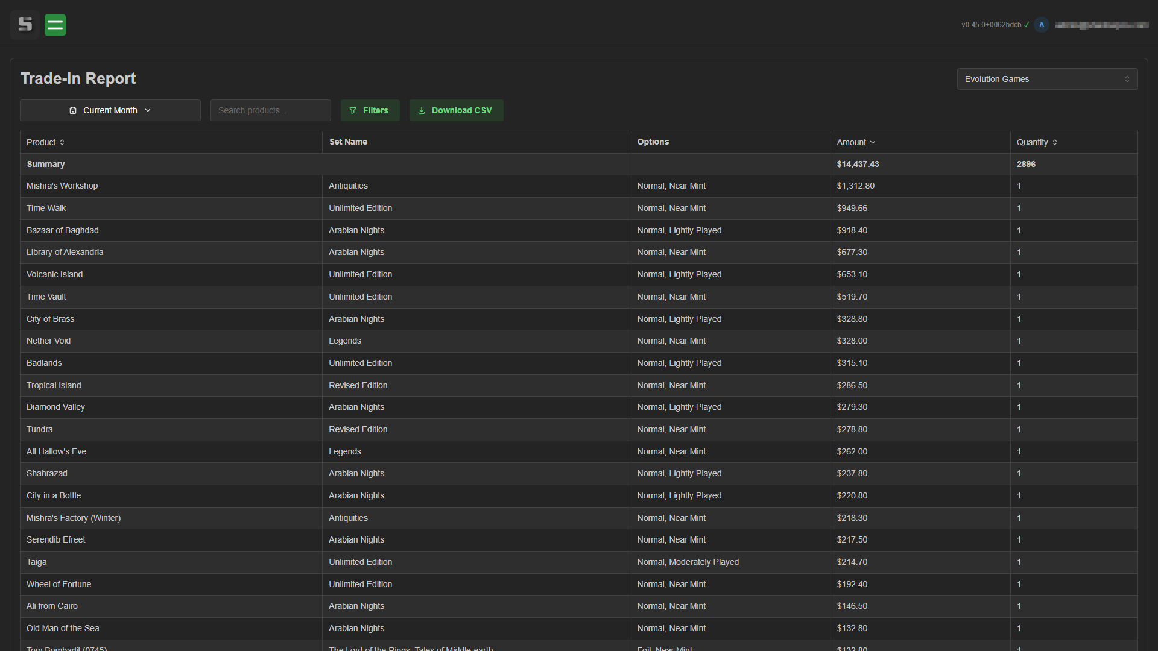Select the Library of Alexandria row
The height and width of the screenshot is (651, 1158).
(65, 252)
